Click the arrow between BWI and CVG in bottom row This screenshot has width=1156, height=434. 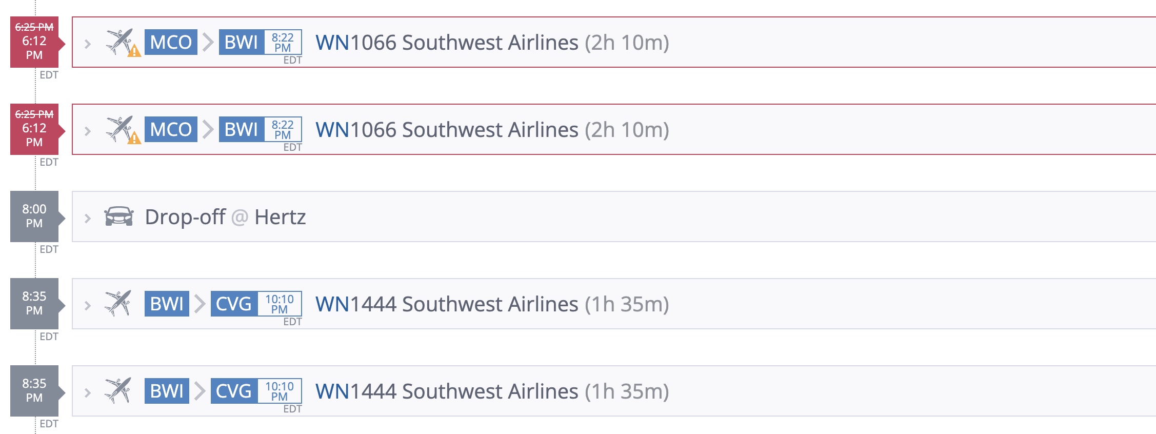pos(200,391)
